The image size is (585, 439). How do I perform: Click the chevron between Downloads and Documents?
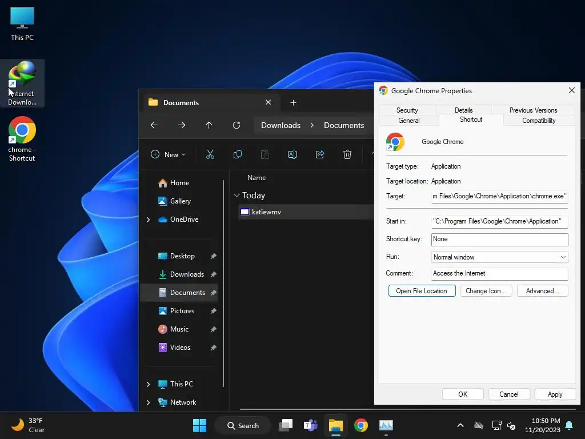(312, 125)
